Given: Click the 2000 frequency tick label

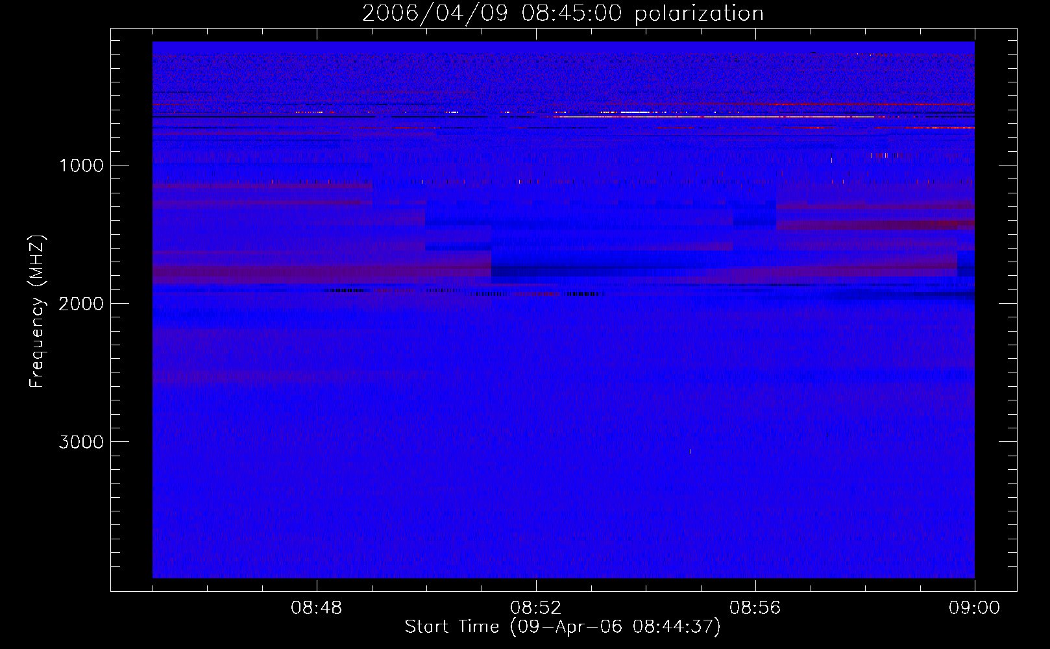Looking at the screenshot, I should [81, 304].
